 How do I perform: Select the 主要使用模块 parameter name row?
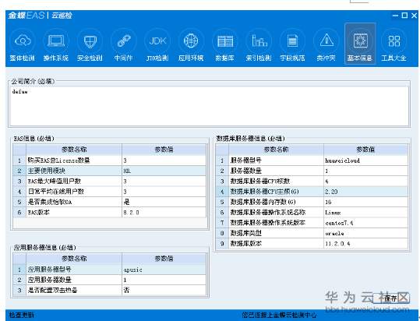(74, 171)
